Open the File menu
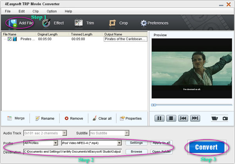The width and height of the screenshot is (235, 164). click(8, 11)
